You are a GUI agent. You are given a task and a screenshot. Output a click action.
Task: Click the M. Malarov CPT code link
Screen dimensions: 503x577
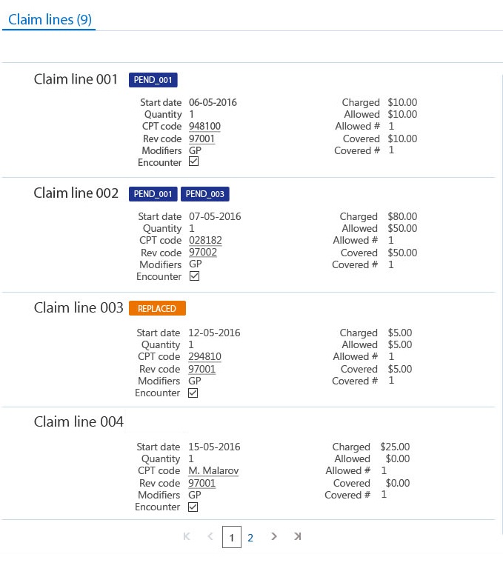[x=213, y=471]
